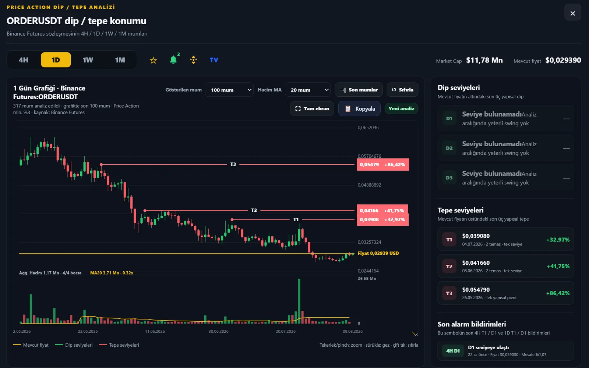The image size is (589, 368).
Task: Select the T2 $0,041660 level card
Action: [x=505, y=267]
